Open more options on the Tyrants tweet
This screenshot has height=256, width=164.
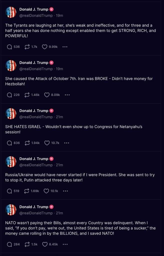pos(65,46)
